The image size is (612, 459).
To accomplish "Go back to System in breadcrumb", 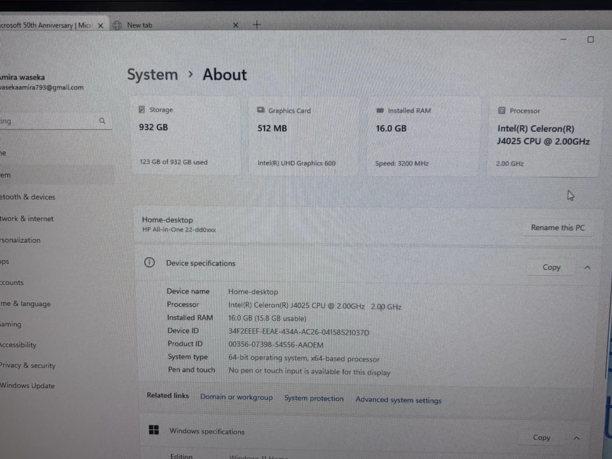I will 152,74.
